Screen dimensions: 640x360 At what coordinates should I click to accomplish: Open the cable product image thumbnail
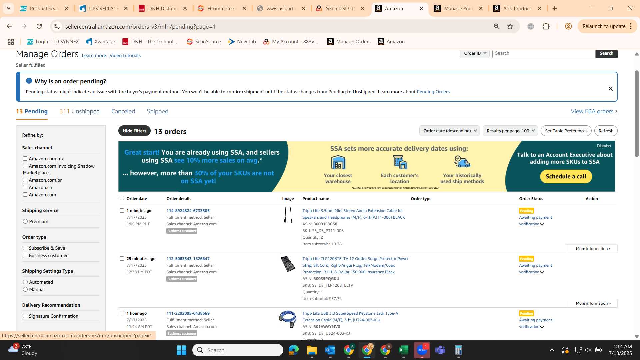[x=288, y=215]
